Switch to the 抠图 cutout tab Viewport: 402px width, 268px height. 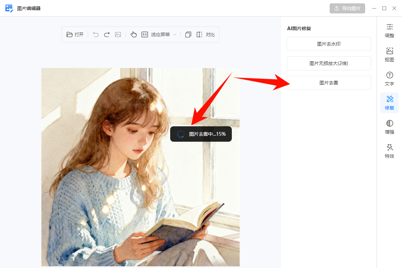(x=389, y=55)
